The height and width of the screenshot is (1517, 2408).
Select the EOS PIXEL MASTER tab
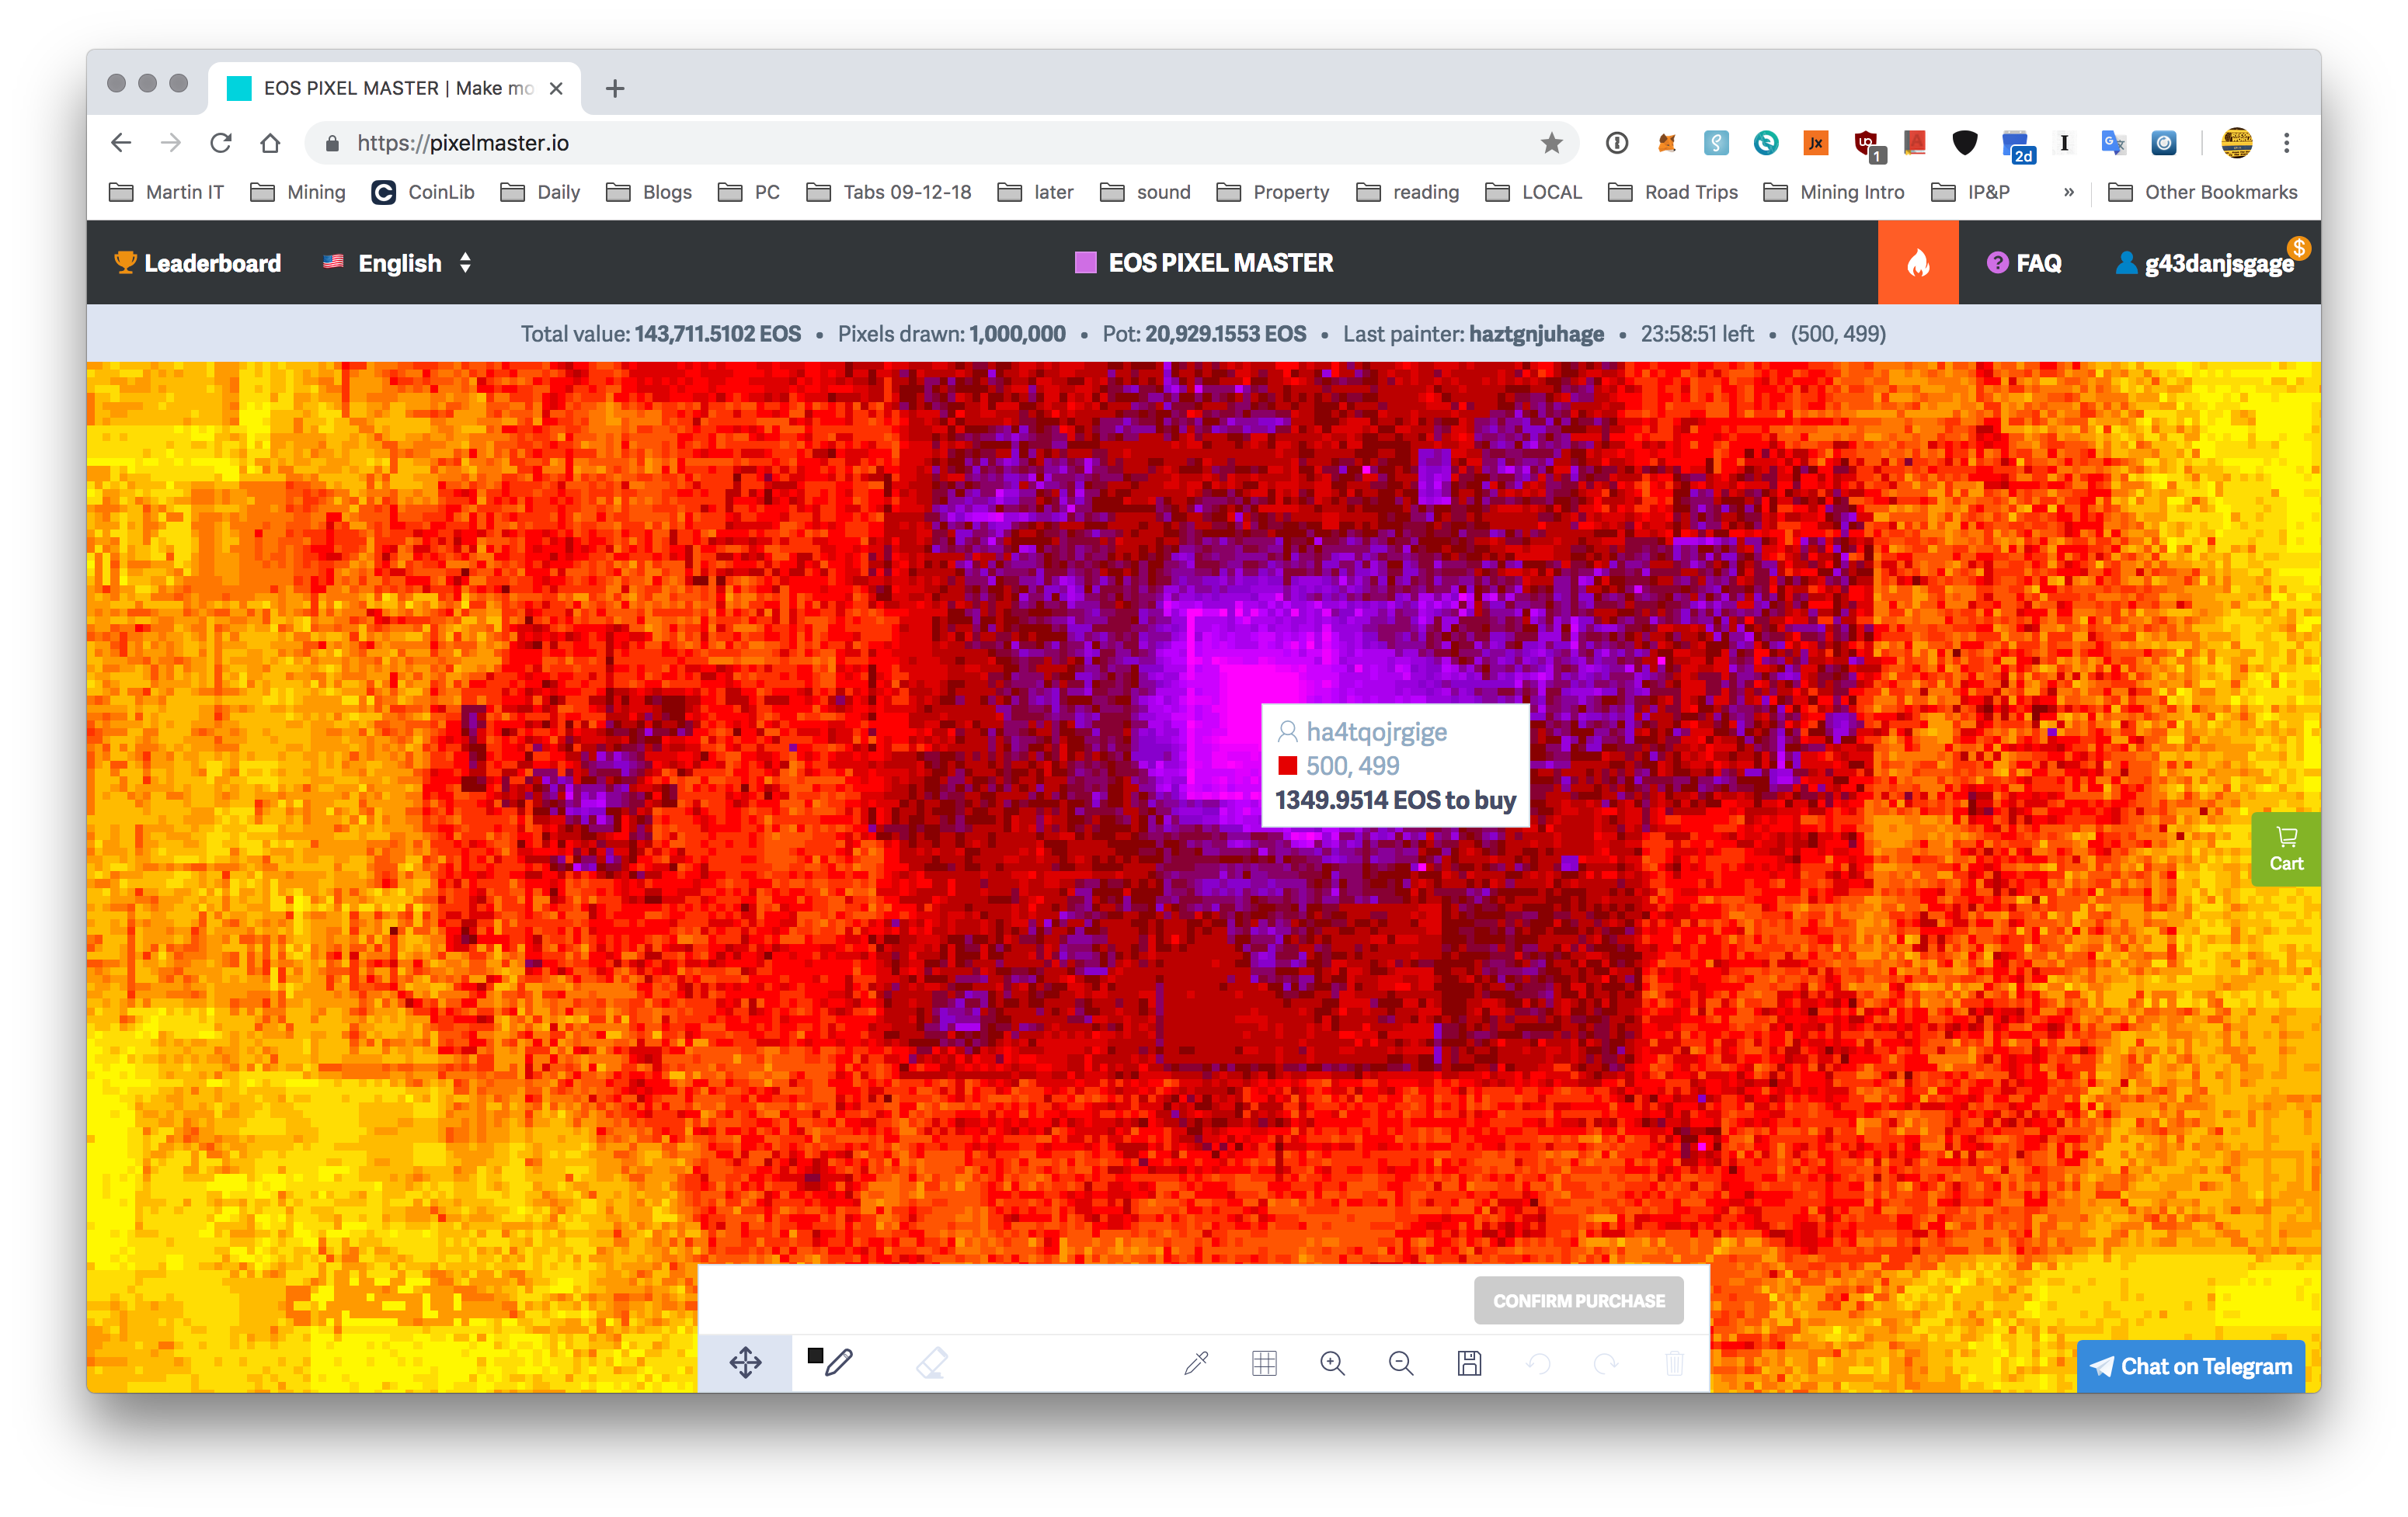(395, 88)
